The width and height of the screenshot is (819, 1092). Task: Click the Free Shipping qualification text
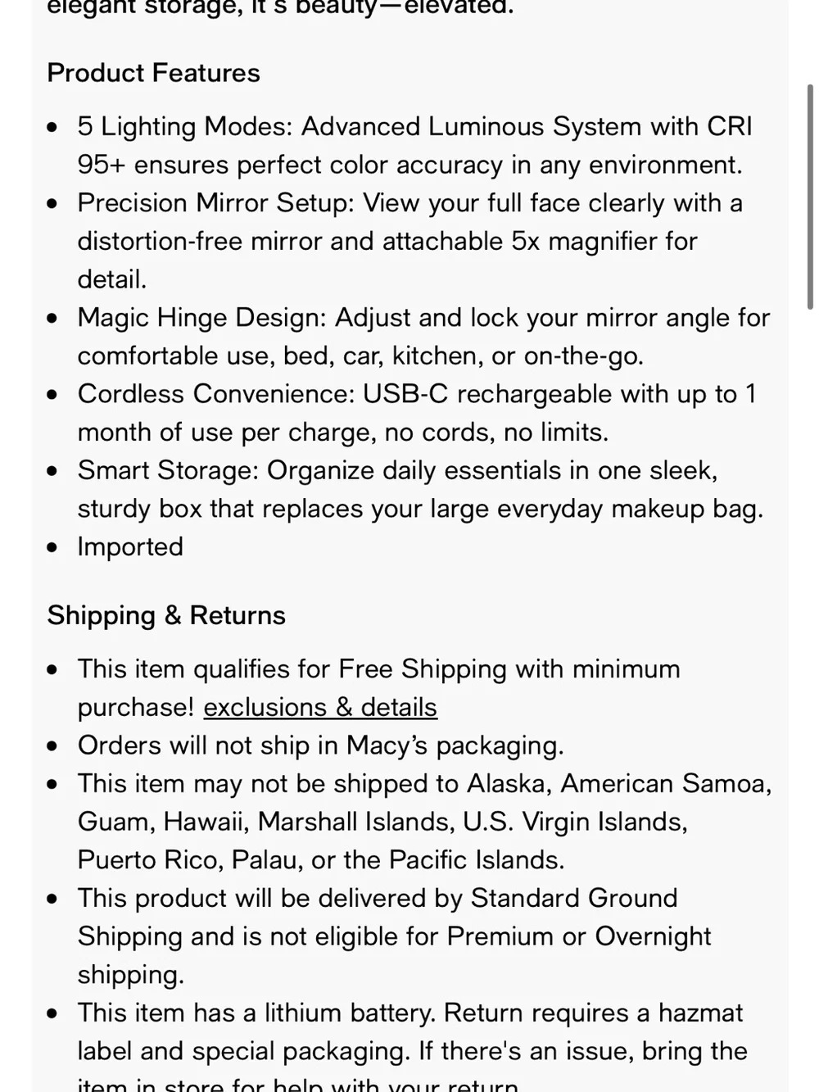pos(378,688)
